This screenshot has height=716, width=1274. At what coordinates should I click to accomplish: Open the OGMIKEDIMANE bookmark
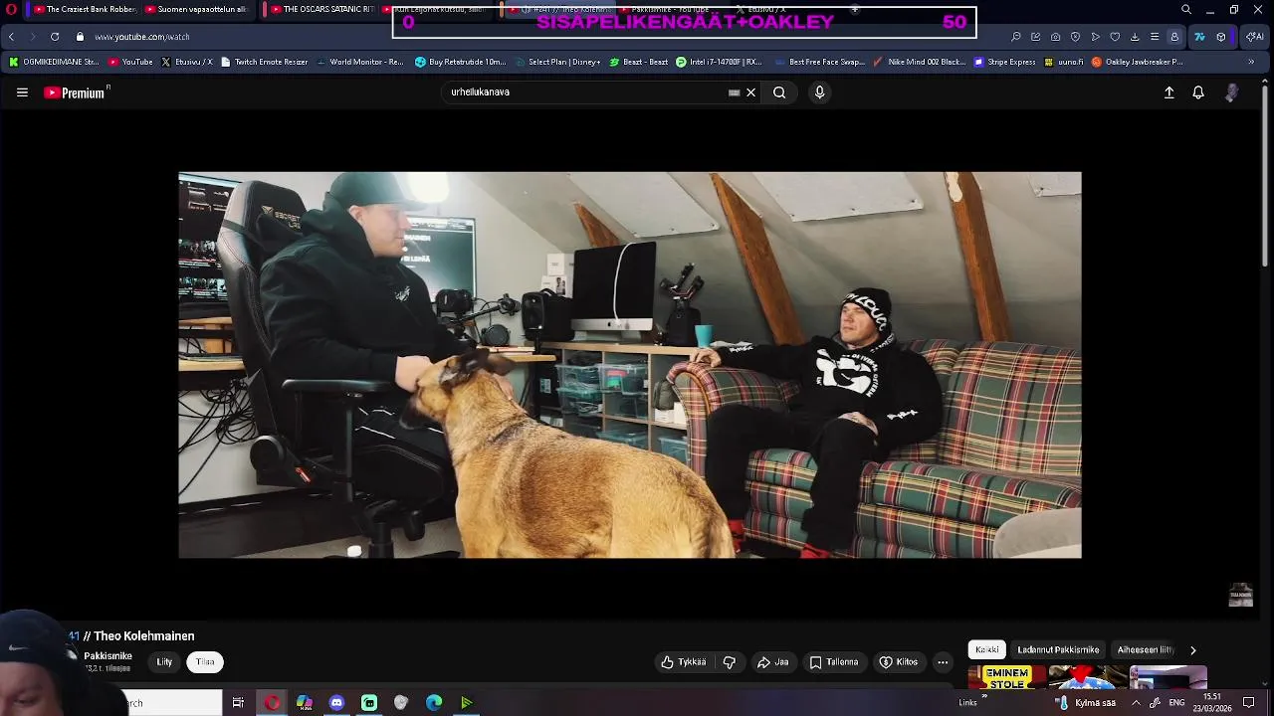[54, 62]
